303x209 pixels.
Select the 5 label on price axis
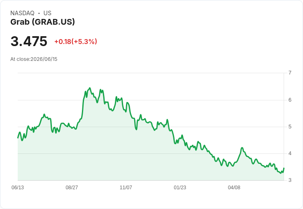pyautogui.click(x=290, y=127)
